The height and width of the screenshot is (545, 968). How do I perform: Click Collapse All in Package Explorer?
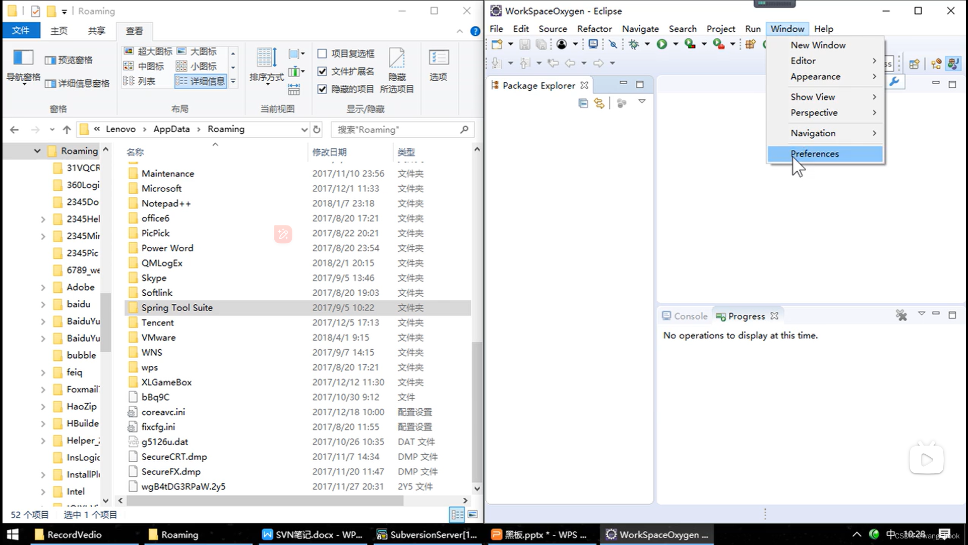(x=583, y=103)
